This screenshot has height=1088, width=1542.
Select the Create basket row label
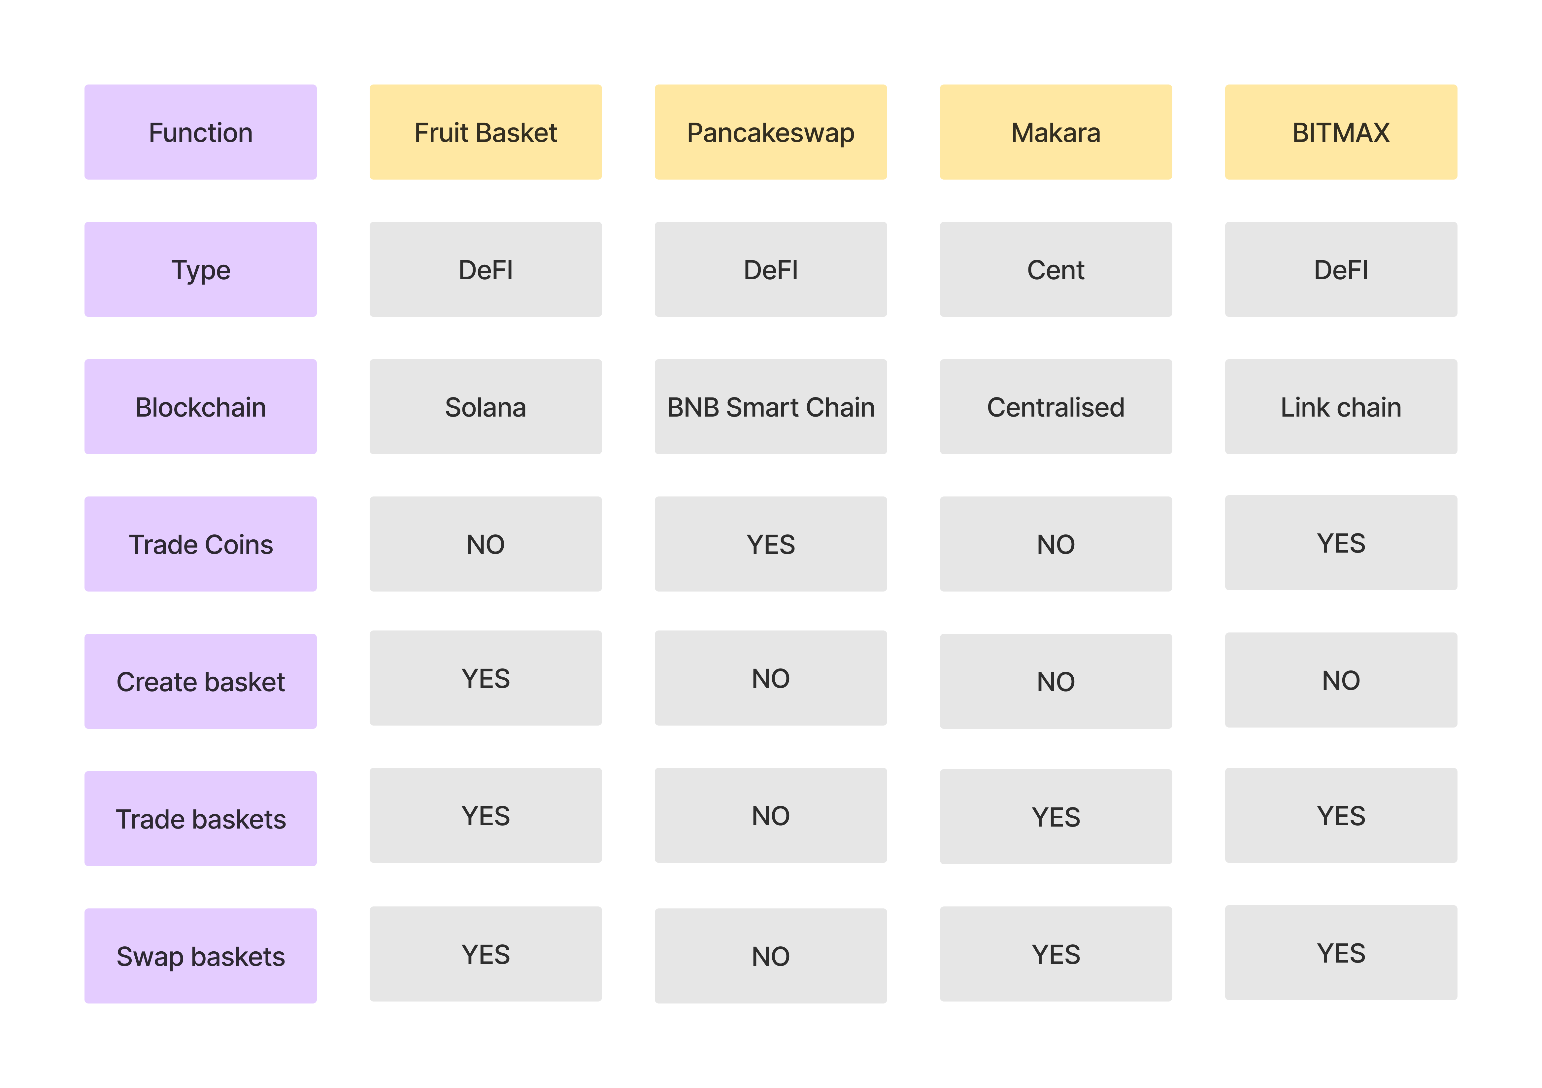(x=200, y=681)
